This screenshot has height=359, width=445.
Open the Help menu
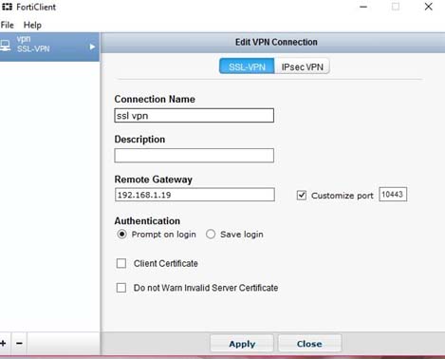[x=32, y=25]
